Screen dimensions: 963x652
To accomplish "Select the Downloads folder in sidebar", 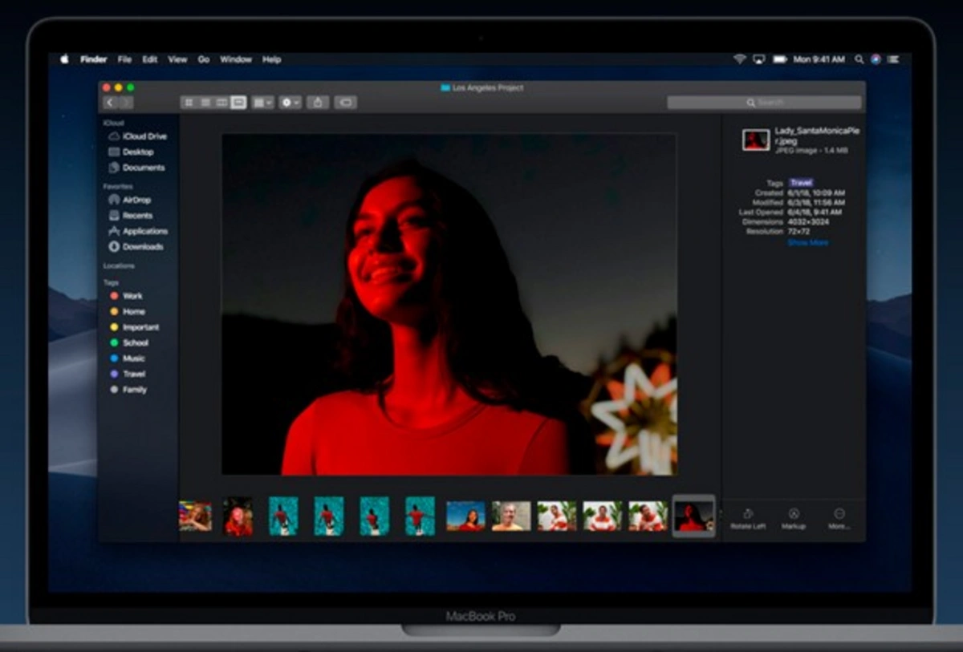I will click(142, 247).
